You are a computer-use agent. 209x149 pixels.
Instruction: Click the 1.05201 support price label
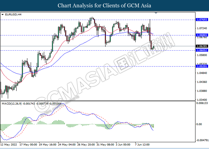(x=202, y=66)
